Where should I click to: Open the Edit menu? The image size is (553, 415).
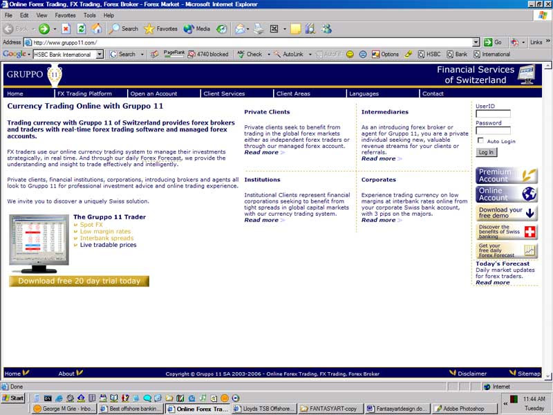[x=24, y=15]
